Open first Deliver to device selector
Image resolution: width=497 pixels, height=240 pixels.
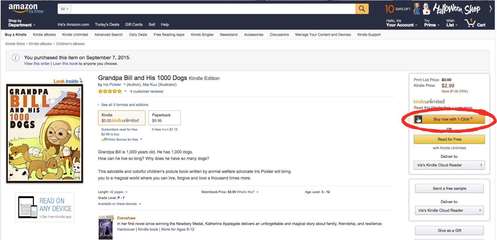tap(449, 165)
